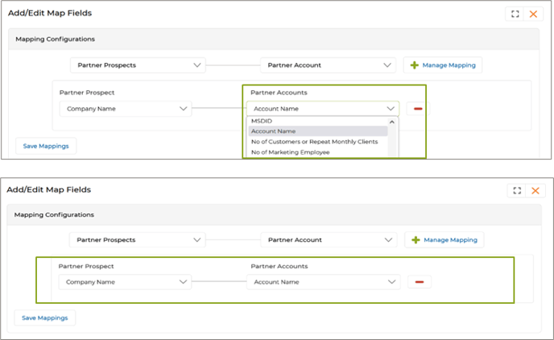The width and height of the screenshot is (554, 340).
Task: Click the green plus icon in the upper Manage Mapping
Action: 415,65
